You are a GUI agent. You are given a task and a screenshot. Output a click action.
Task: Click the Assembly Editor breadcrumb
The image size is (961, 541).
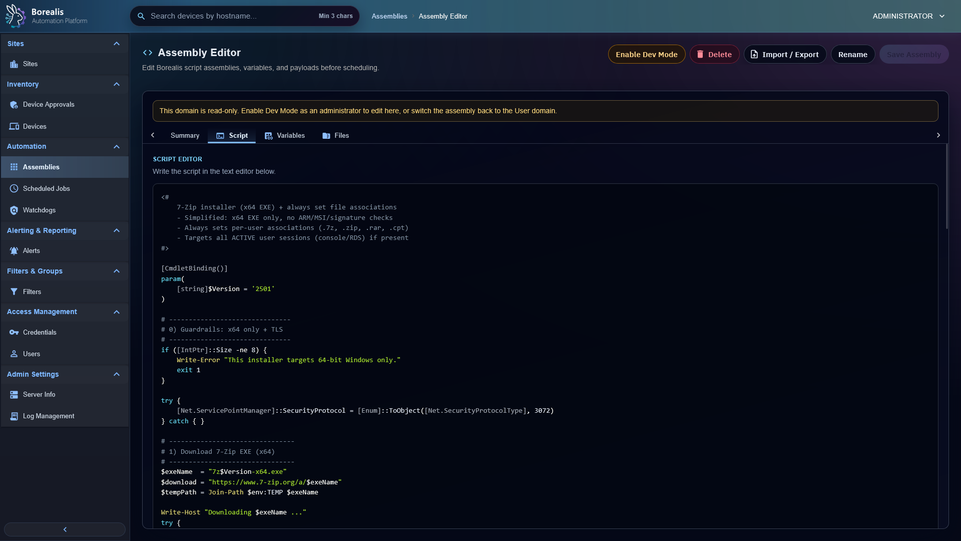443,16
